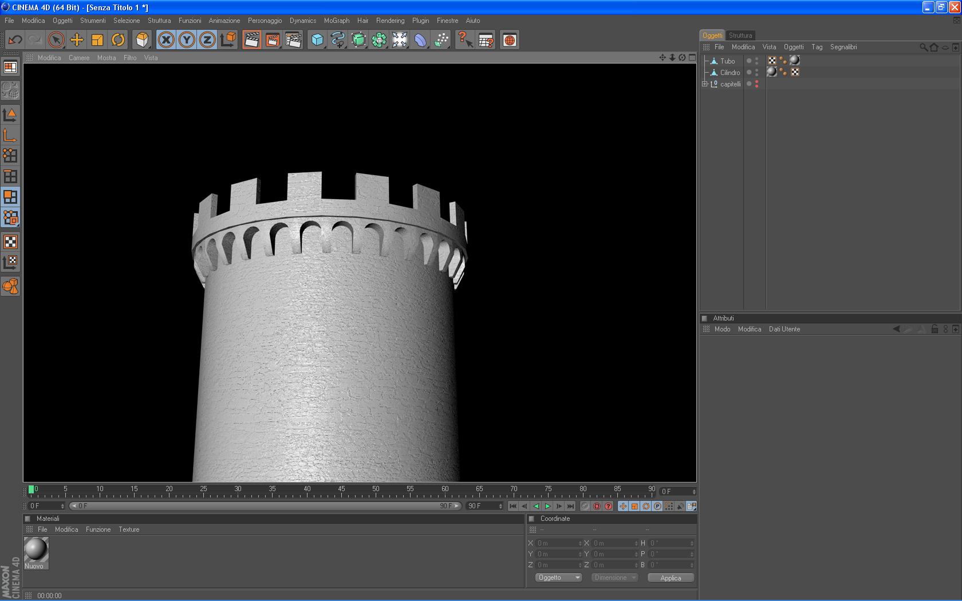
Task: Select the Nuovo material thumbnail
Action: pyautogui.click(x=36, y=549)
